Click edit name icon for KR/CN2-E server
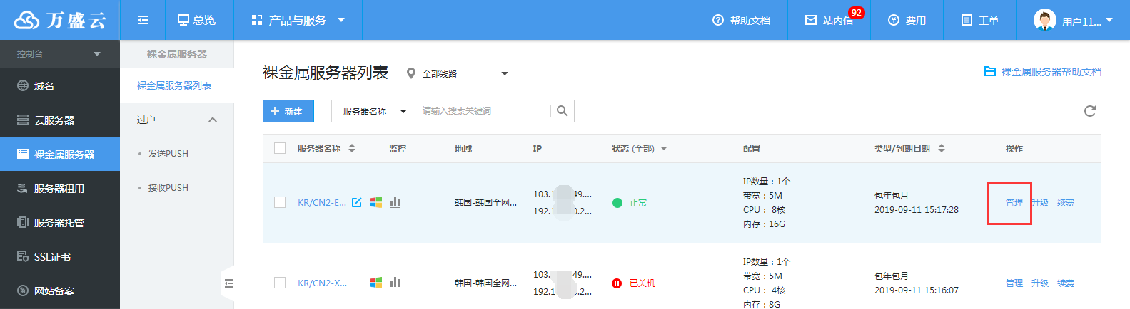Viewport: 1130px width, 309px height. (x=357, y=202)
